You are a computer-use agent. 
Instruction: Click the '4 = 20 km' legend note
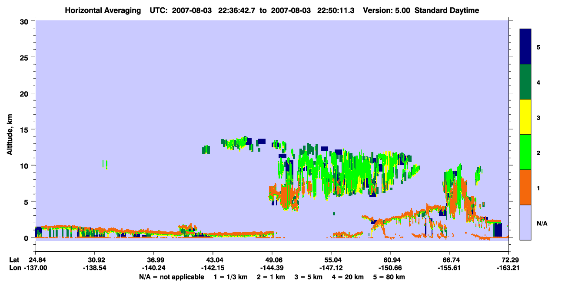click(348, 277)
